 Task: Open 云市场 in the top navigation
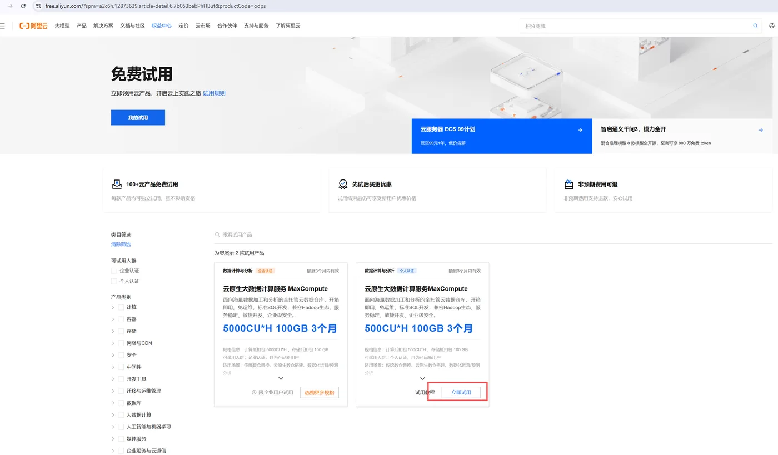[x=203, y=26]
